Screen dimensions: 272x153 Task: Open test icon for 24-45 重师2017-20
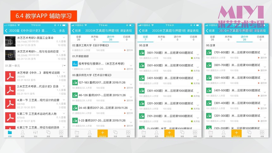pos(75,108)
